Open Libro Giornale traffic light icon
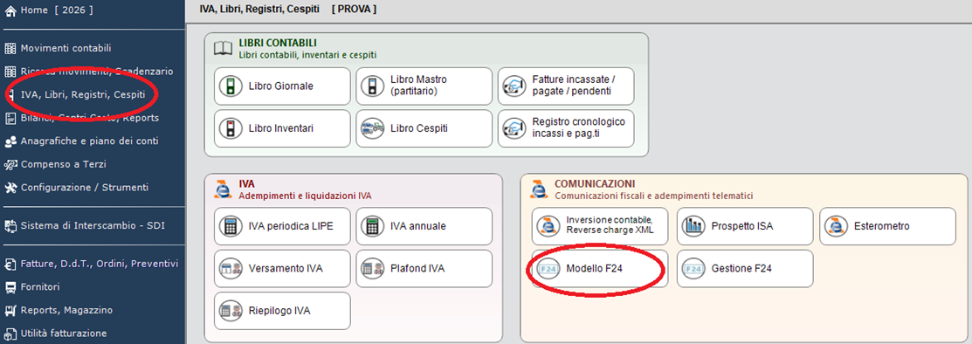This screenshot has width=972, height=344. point(231,86)
